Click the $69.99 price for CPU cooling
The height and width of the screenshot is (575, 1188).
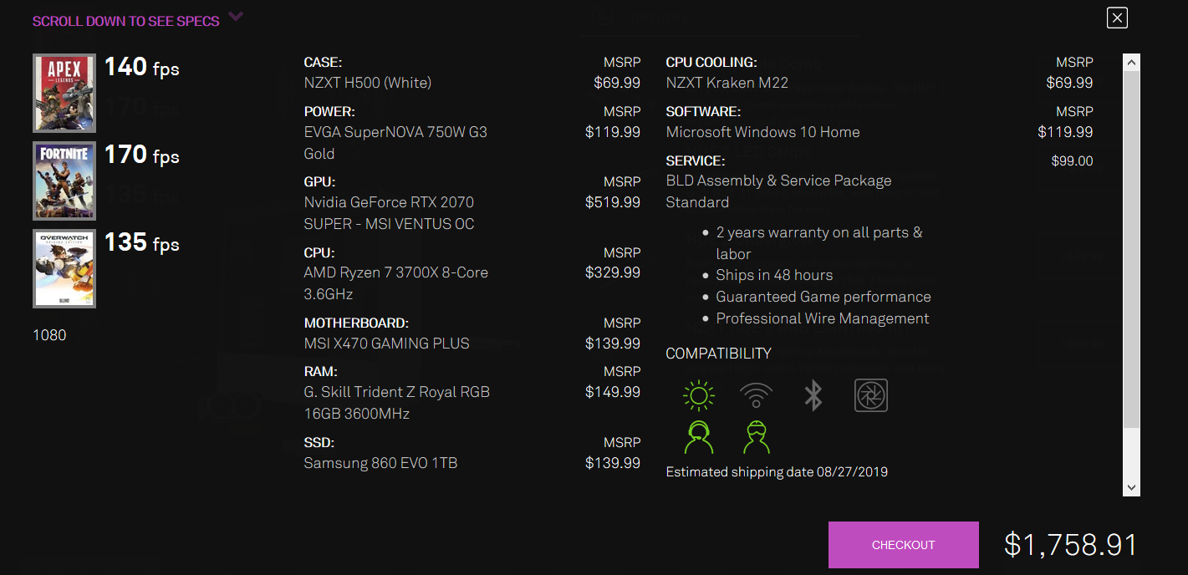point(1070,83)
